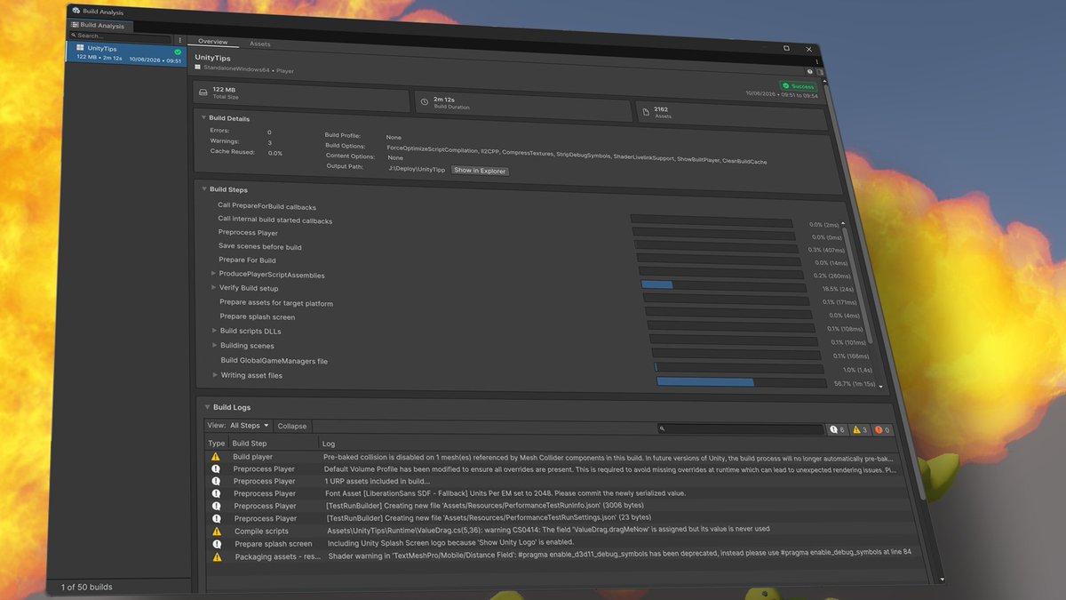Click the Build Step column header

click(x=273, y=443)
